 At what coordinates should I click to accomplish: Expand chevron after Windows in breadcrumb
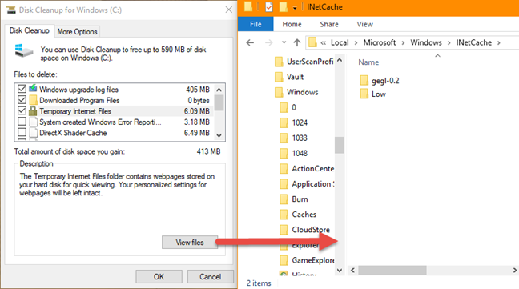[x=449, y=42]
